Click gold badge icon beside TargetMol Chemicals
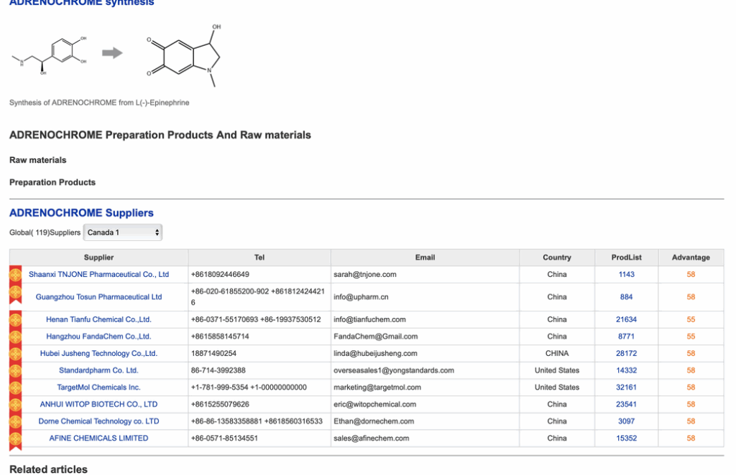 [x=16, y=387]
